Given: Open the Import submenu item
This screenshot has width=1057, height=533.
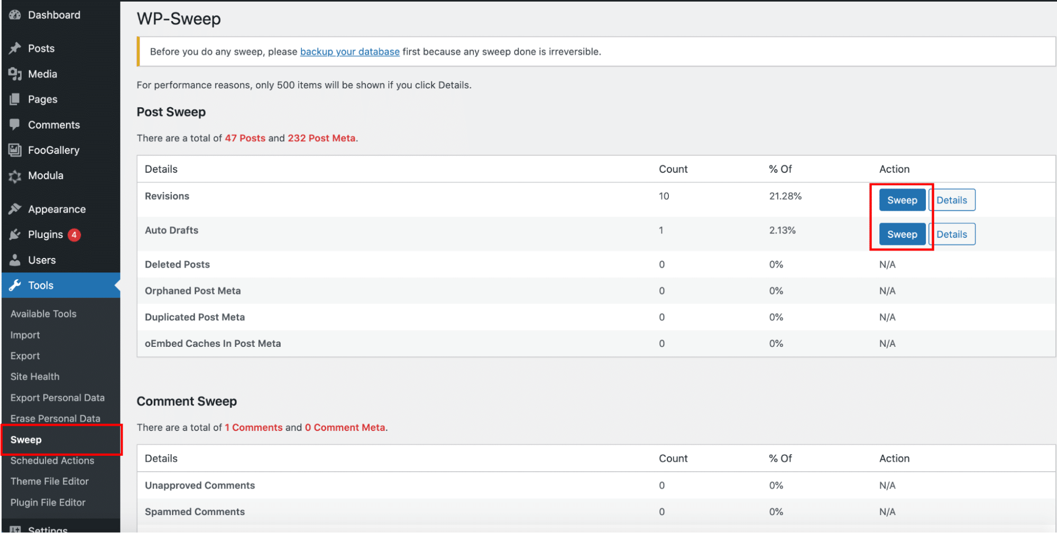Looking at the screenshot, I should coord(25,335).
